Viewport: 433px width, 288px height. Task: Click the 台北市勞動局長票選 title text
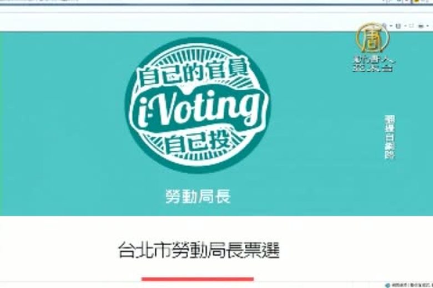pyautogui.click(x=199, y=250)
